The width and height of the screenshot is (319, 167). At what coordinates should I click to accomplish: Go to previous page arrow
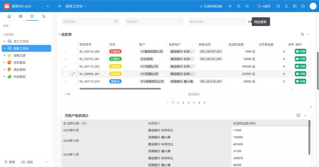point(167,103)
